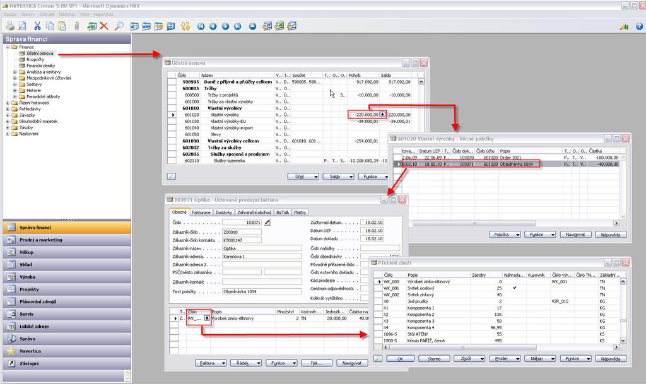Click the Cut scissors icon
This screenshot has height=384, width=646.
[37, 26]
